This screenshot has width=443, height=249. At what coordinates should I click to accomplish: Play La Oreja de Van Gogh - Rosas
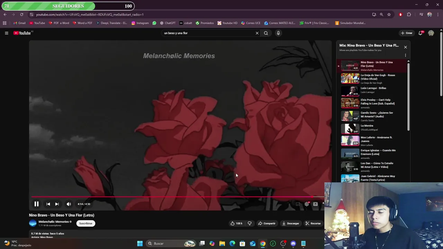point(372,79)
